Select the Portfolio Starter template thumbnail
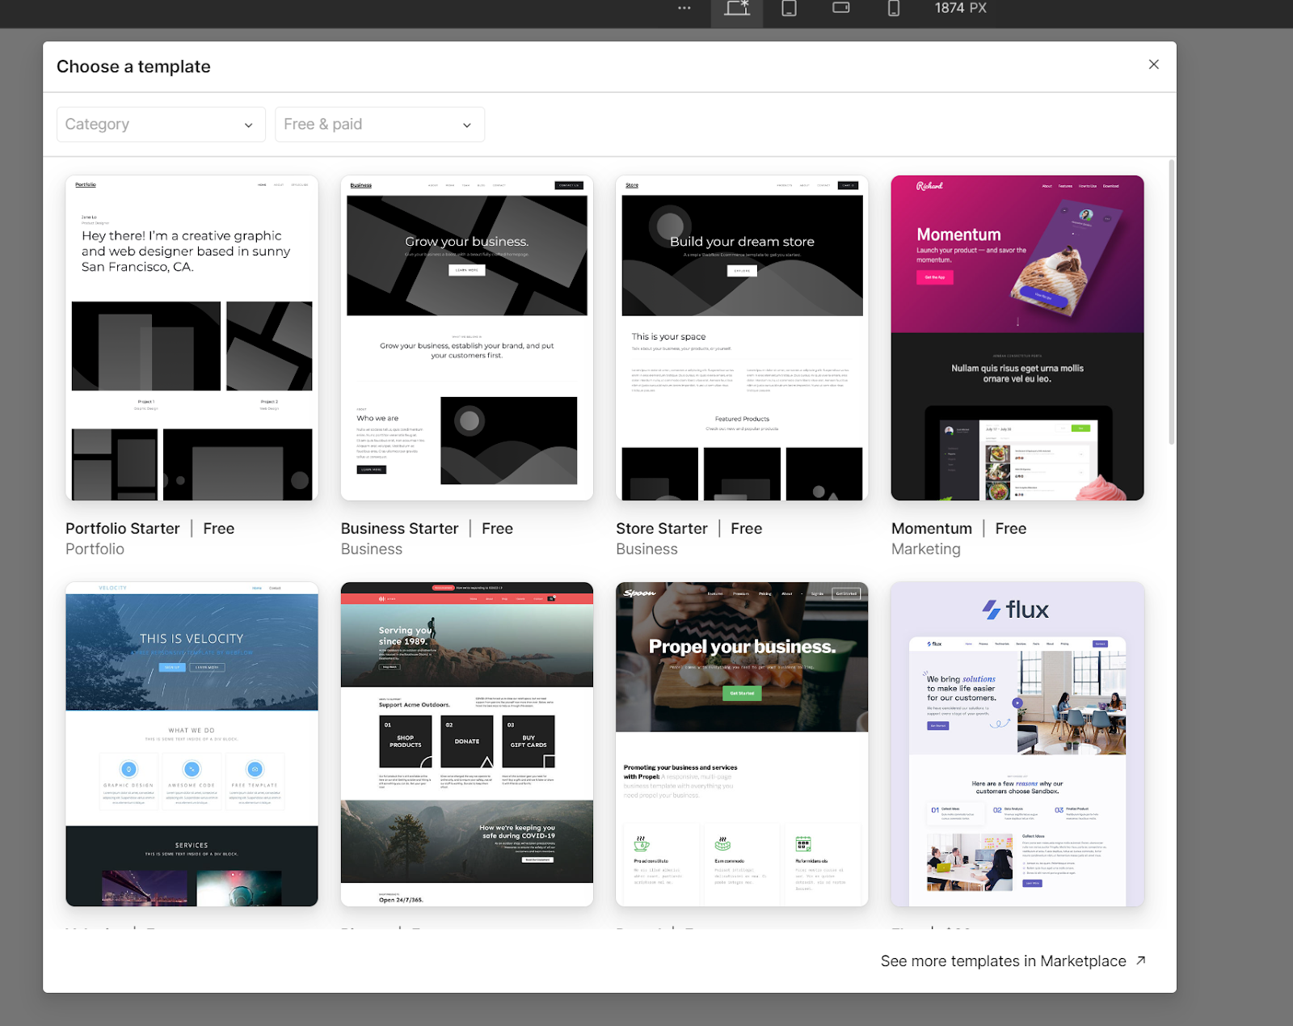This screenshot has width=1293, height=1026. pyautogui.click(x=192, y=338)
